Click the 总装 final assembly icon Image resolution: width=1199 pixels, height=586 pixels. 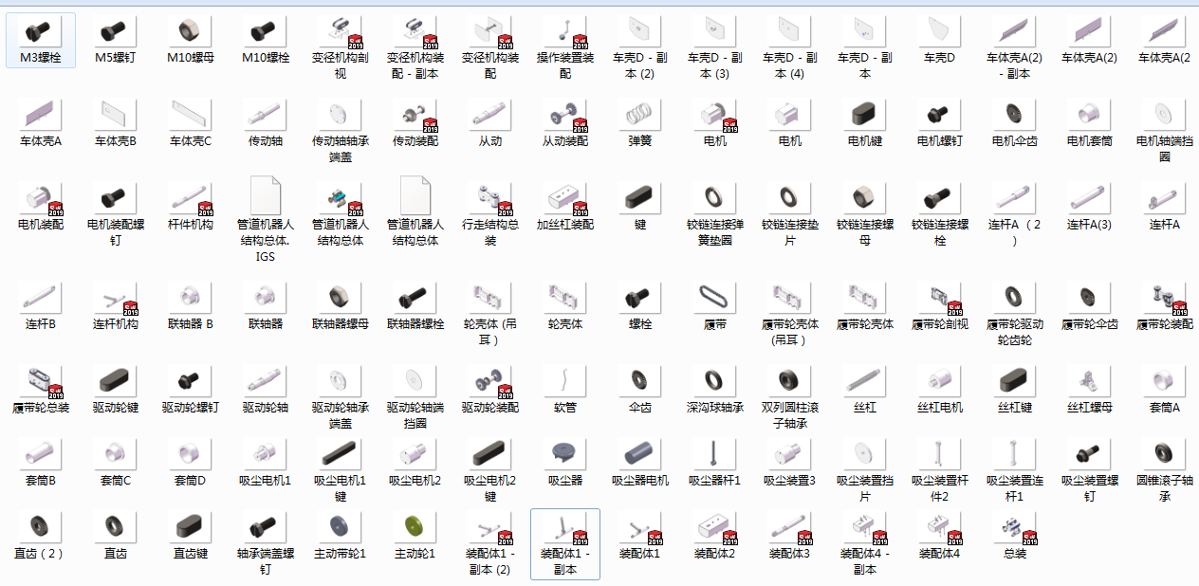tap(1015, 527)
